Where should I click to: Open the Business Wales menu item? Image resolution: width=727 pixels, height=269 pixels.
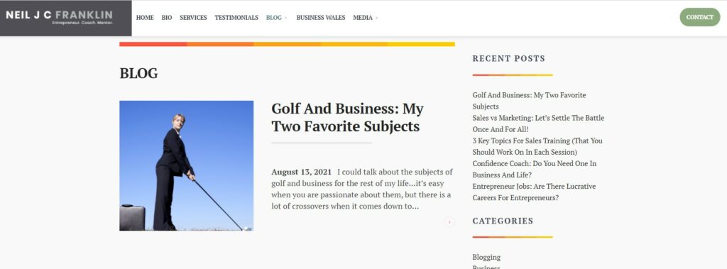[321, 18]
